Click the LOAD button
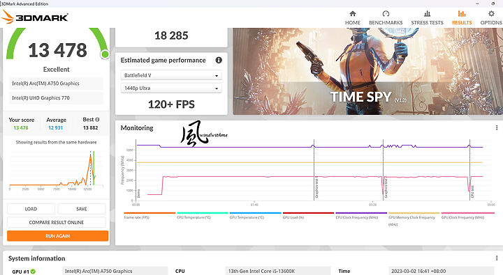 pos(31,209)
